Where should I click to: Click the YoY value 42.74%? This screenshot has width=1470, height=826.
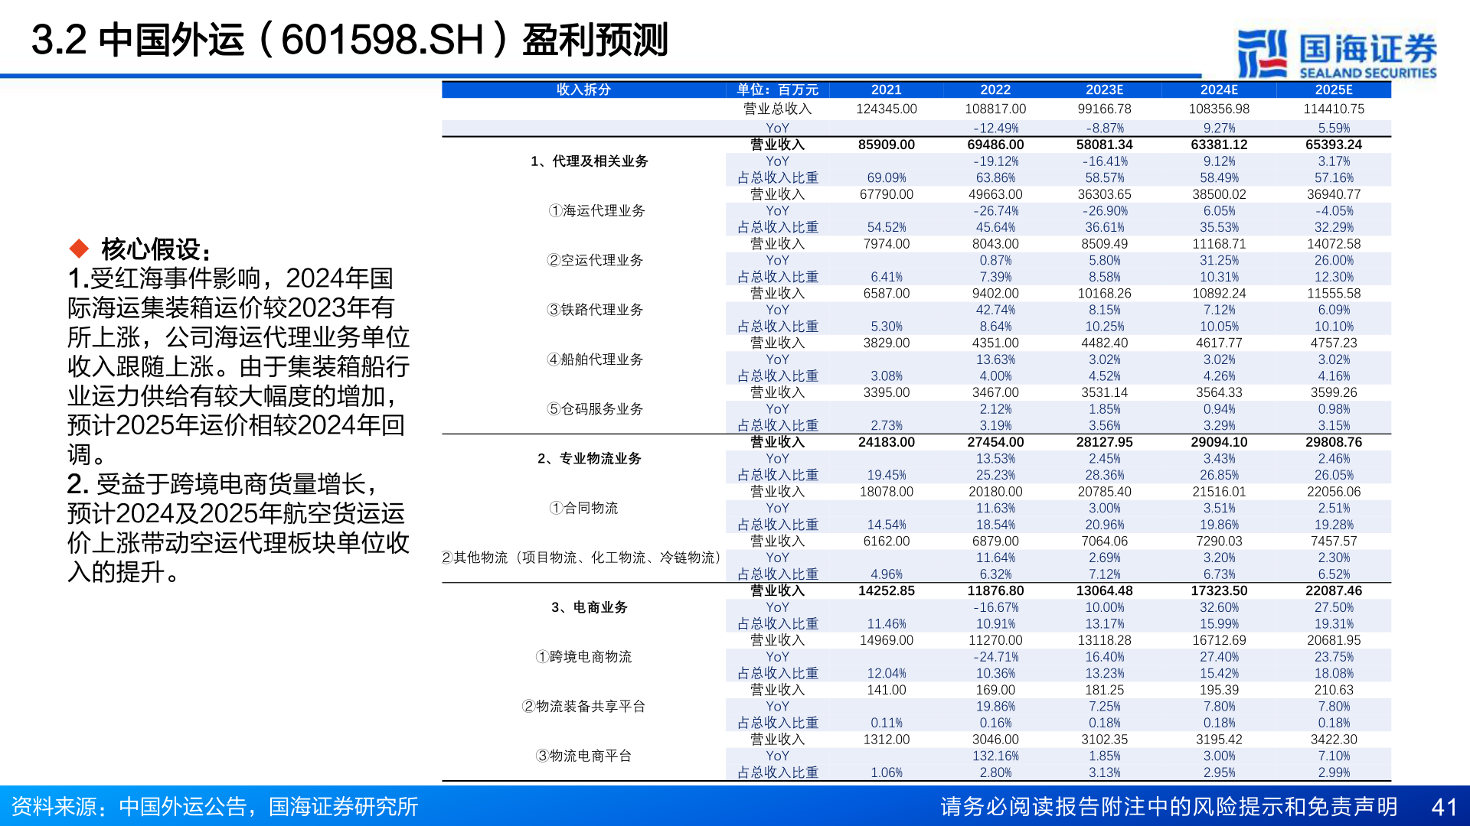(x=995, y=311)
